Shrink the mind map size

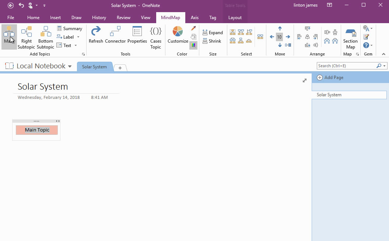coord(212,41)
